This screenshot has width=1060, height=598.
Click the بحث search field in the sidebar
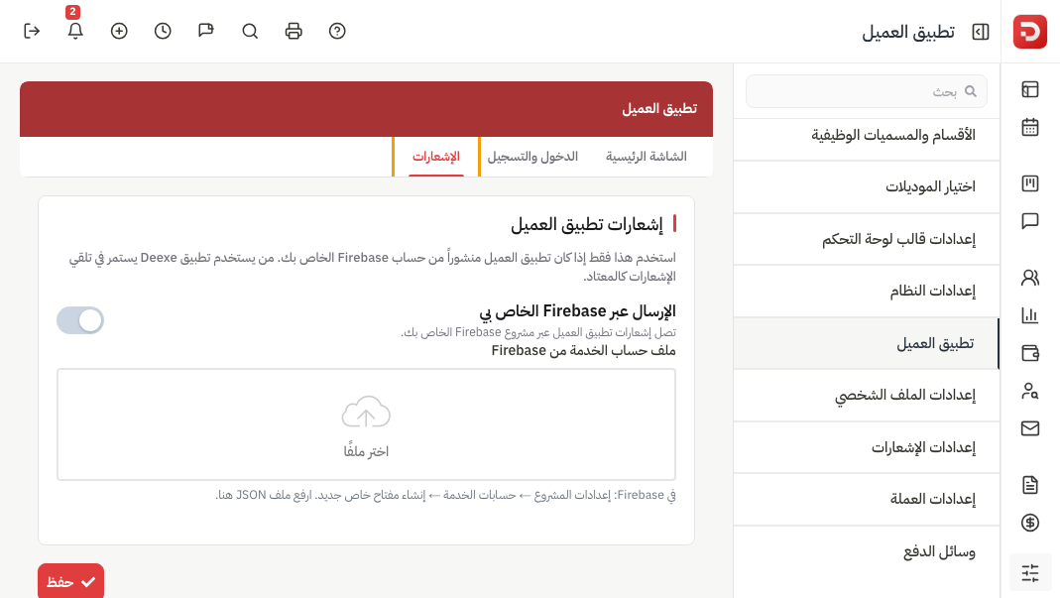(x=866, y=91)
